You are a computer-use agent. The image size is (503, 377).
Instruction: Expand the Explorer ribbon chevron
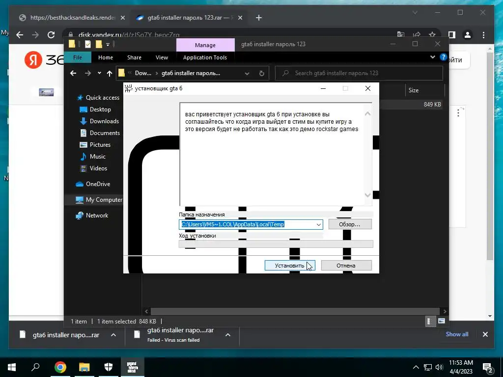pyautogui.click(x=432, y=57)
